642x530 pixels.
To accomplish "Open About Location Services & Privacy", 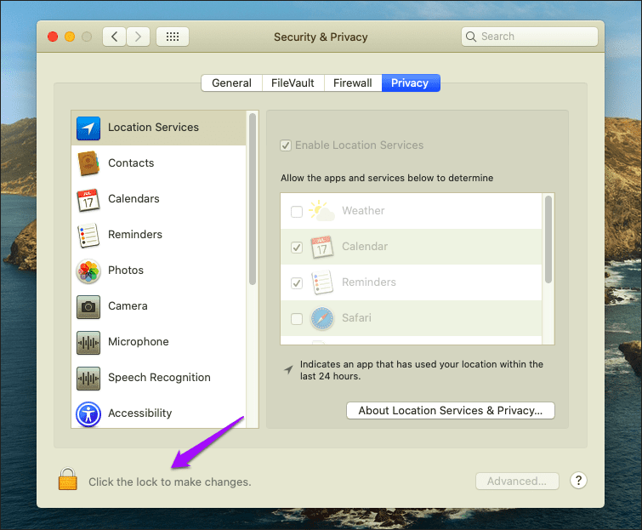I will pos(451,410).
